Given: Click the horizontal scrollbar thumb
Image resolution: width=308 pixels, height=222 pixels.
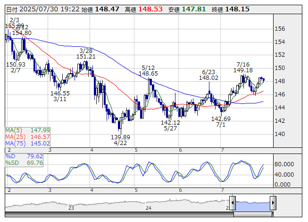Looking at the screenshot, I should coord(253,214).
